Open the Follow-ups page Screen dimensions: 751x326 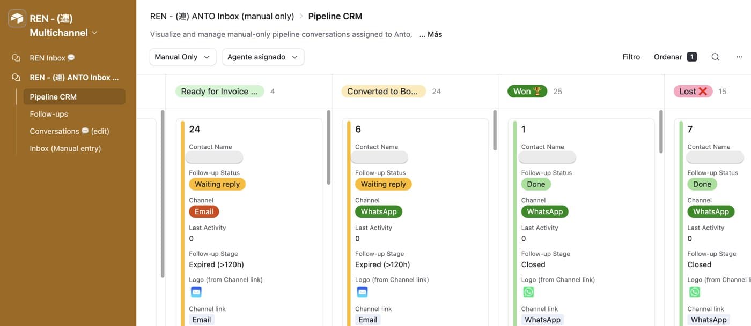pos(49,114)
